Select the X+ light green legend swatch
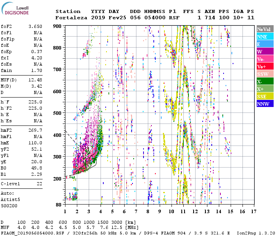This screenshot has width=276, height=236. coord(265,88)
